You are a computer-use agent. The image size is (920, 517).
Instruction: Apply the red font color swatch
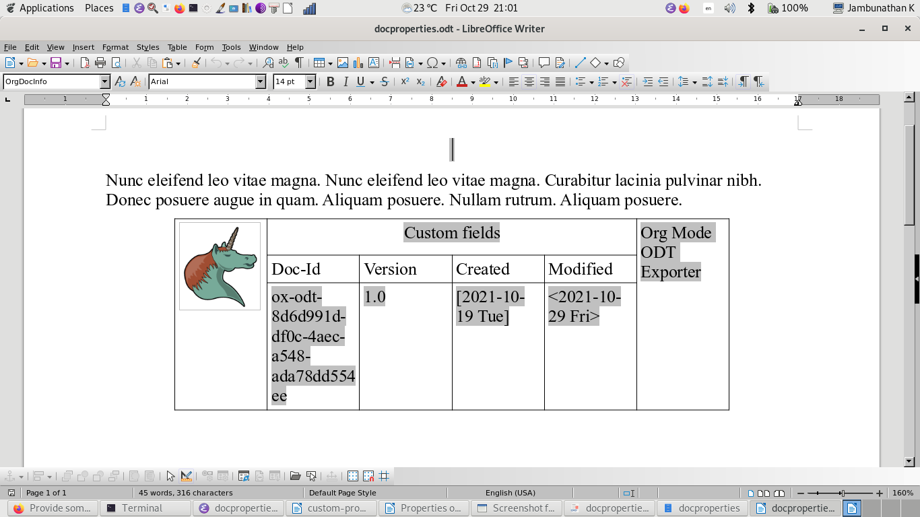pos(461,81)
